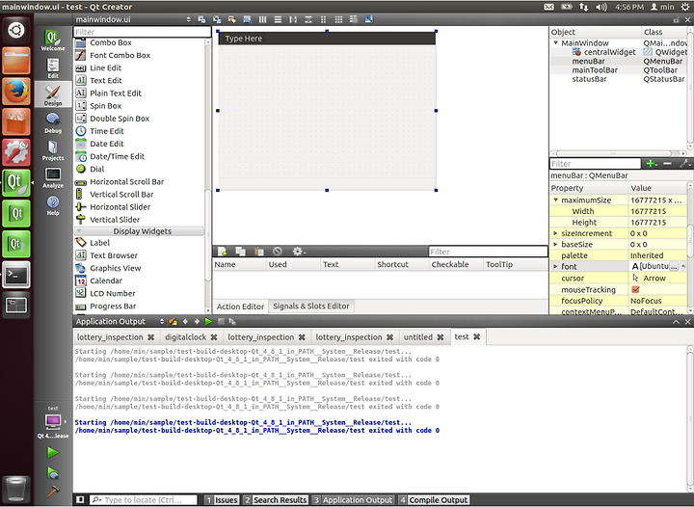
Task: Switch to Signals & Slots Editor tab
Action: tap(310, 306)
